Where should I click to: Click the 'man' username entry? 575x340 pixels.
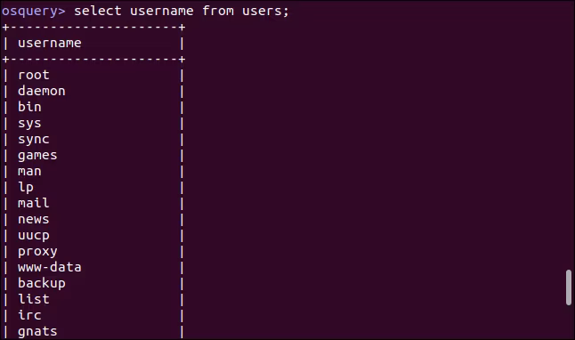pyautogui.click(x=29, y=171)
